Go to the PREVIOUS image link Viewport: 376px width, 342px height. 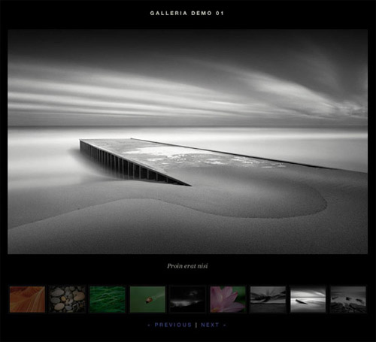pos(173,325)
